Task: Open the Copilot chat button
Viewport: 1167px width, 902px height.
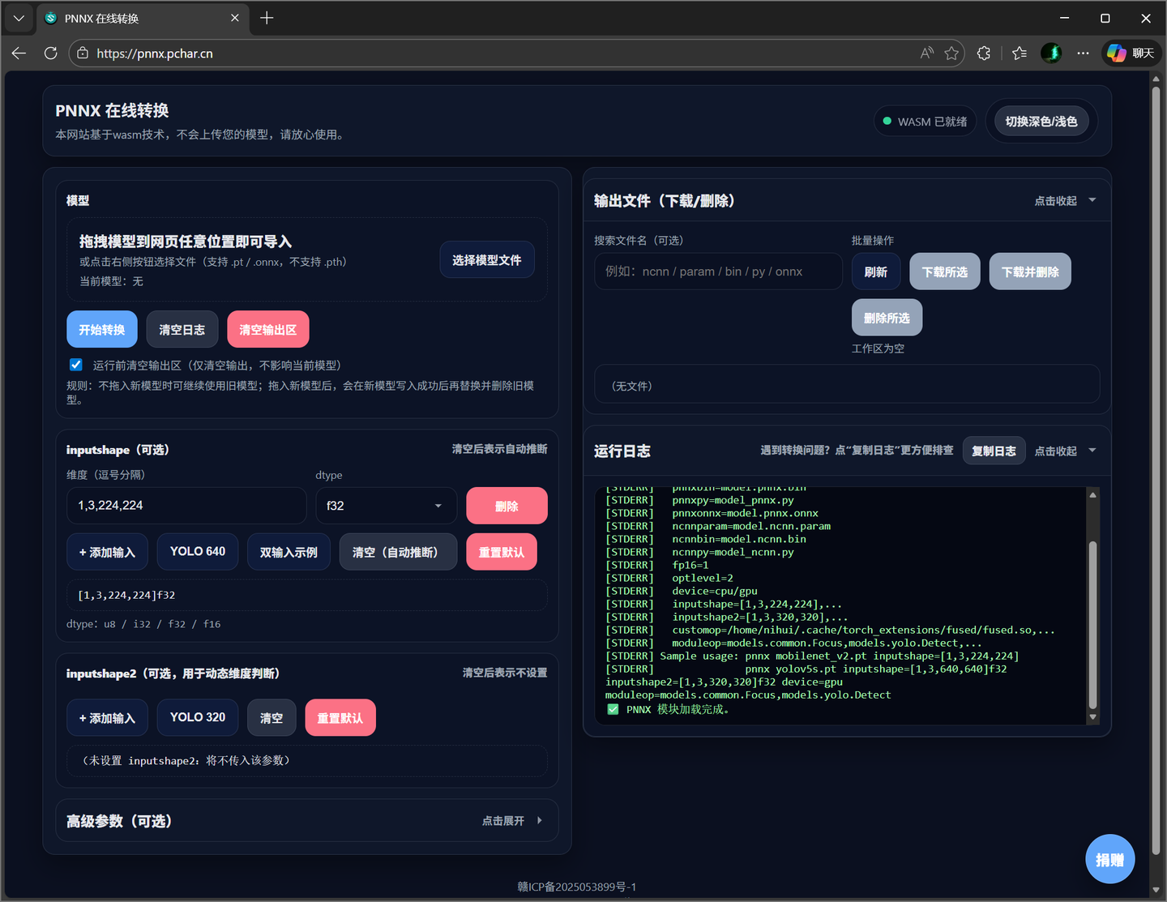Action: point(1131,53)
